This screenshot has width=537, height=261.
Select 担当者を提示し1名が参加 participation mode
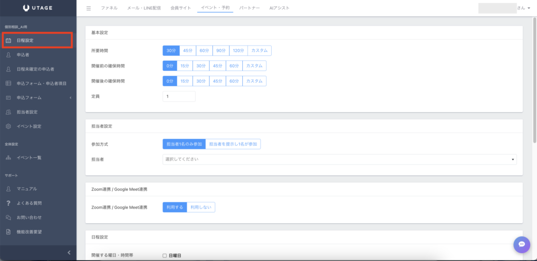[x=233, y=144]
